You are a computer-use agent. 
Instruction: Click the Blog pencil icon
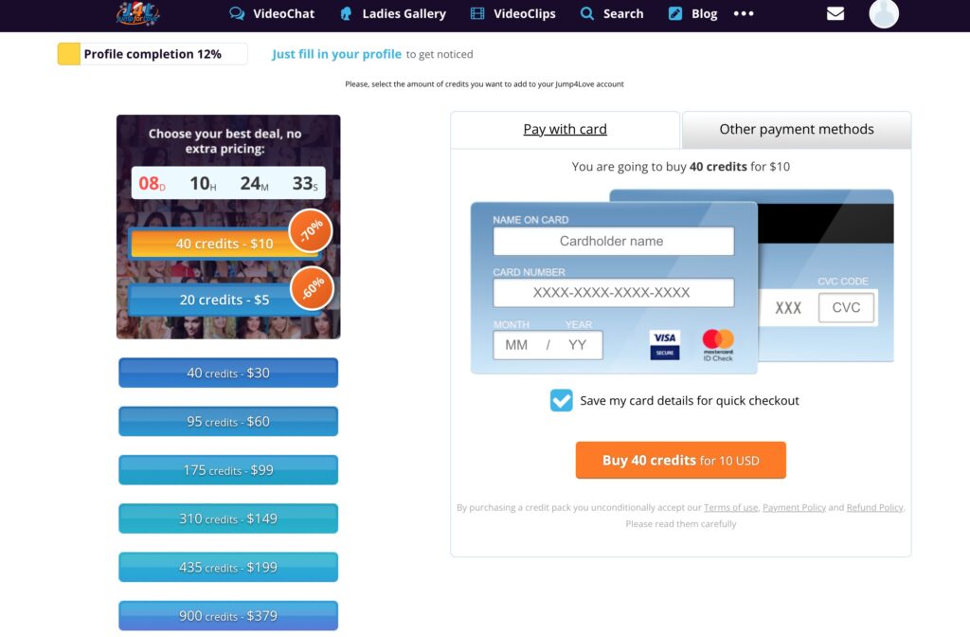[675, 14]
